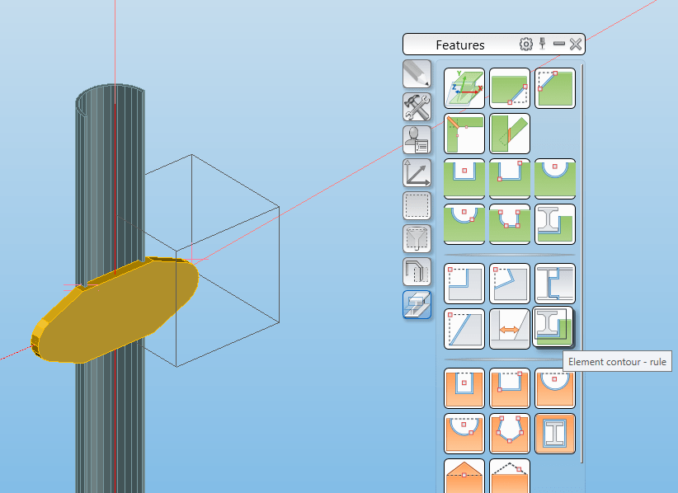The image size is (678, 493).
Task: Select the pencil sketch tool in the sidebar
Action: point(417,74)
